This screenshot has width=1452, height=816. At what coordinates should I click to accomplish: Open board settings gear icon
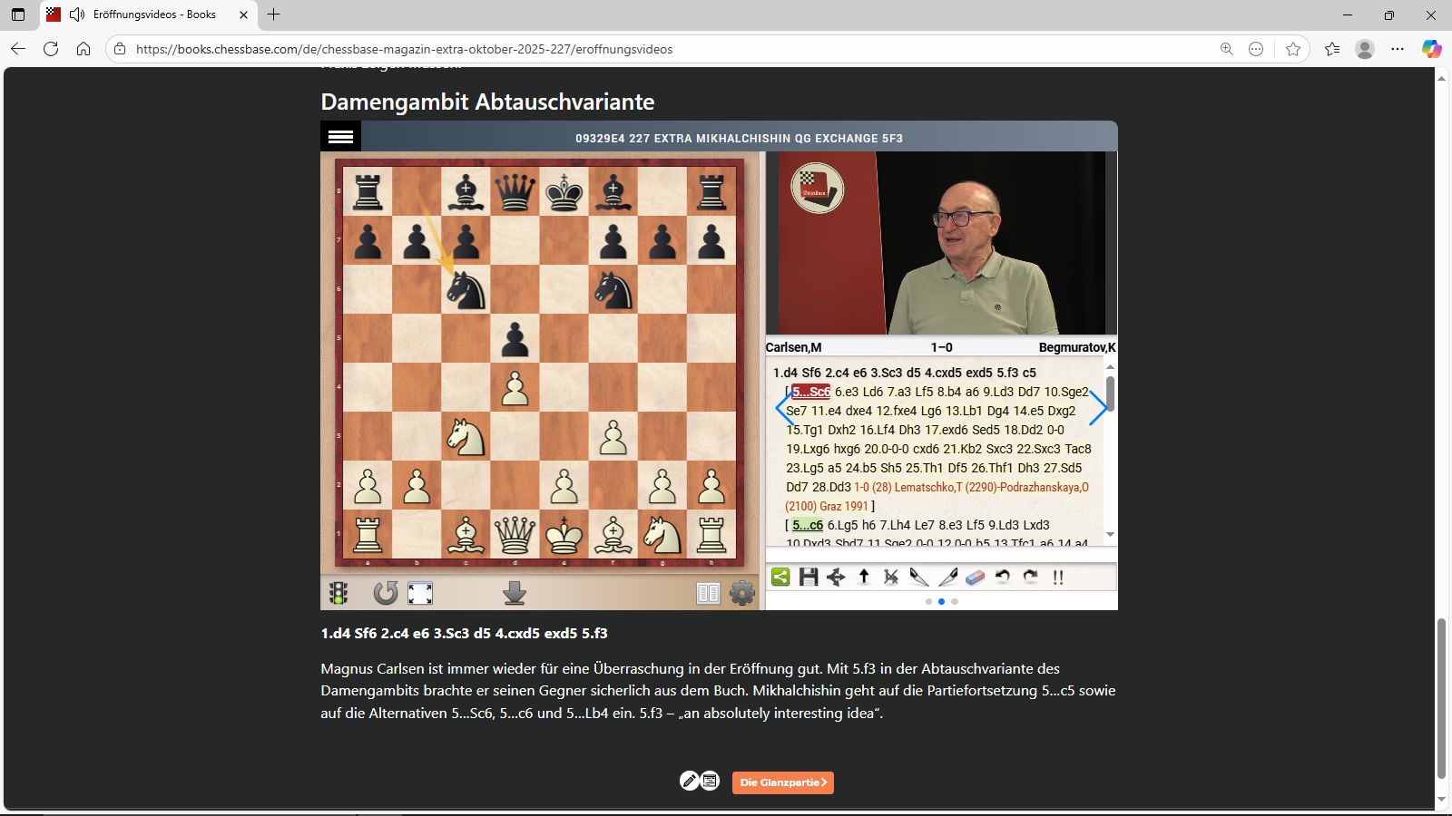[742, 593]
